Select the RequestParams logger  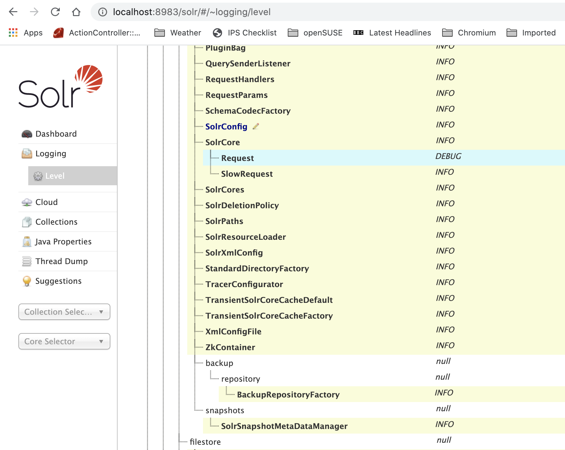(237, 95)
